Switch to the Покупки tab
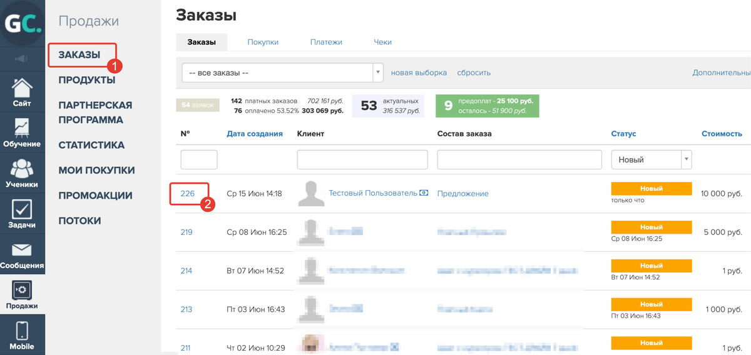The height and width of the screenshot is (355, 751). click(263, 42)
